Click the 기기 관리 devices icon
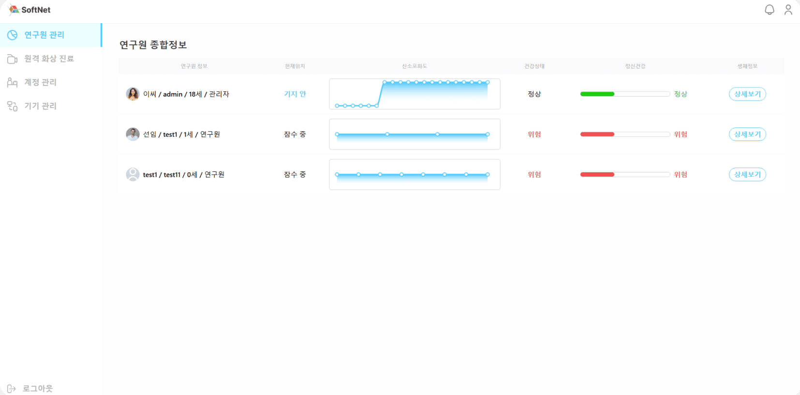 (12, 106)
